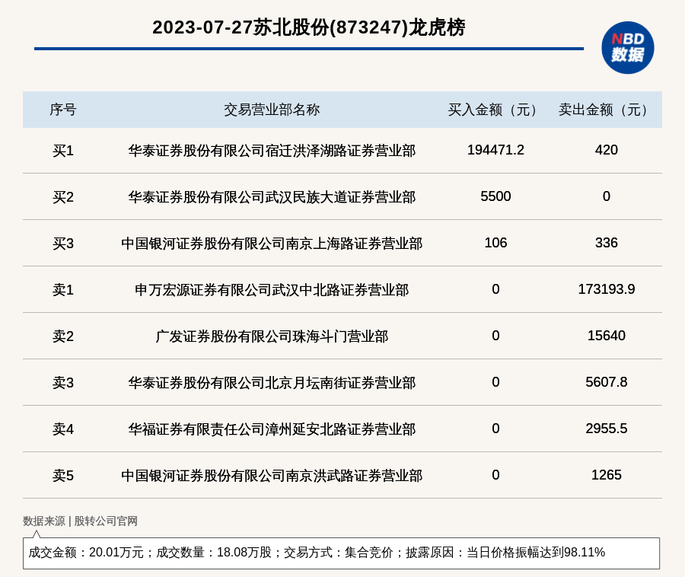The width and height of the screenshot is (685, 577).
Task: Click the sell amount 336
Action: point(607,243)
